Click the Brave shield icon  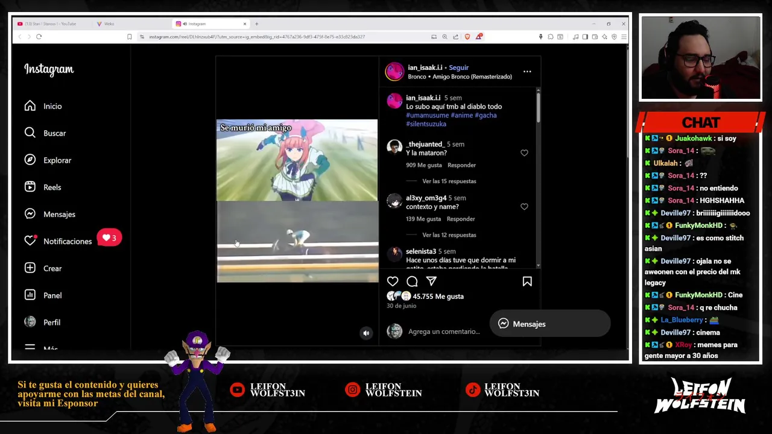467,37
